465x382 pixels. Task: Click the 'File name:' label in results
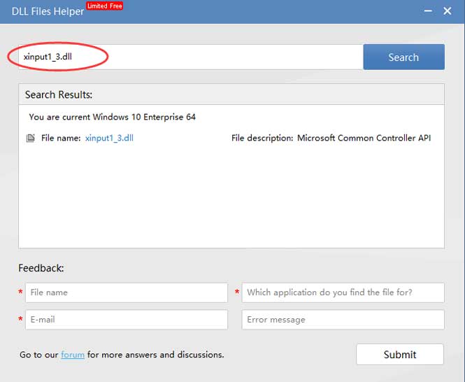(x=61, y=138)
